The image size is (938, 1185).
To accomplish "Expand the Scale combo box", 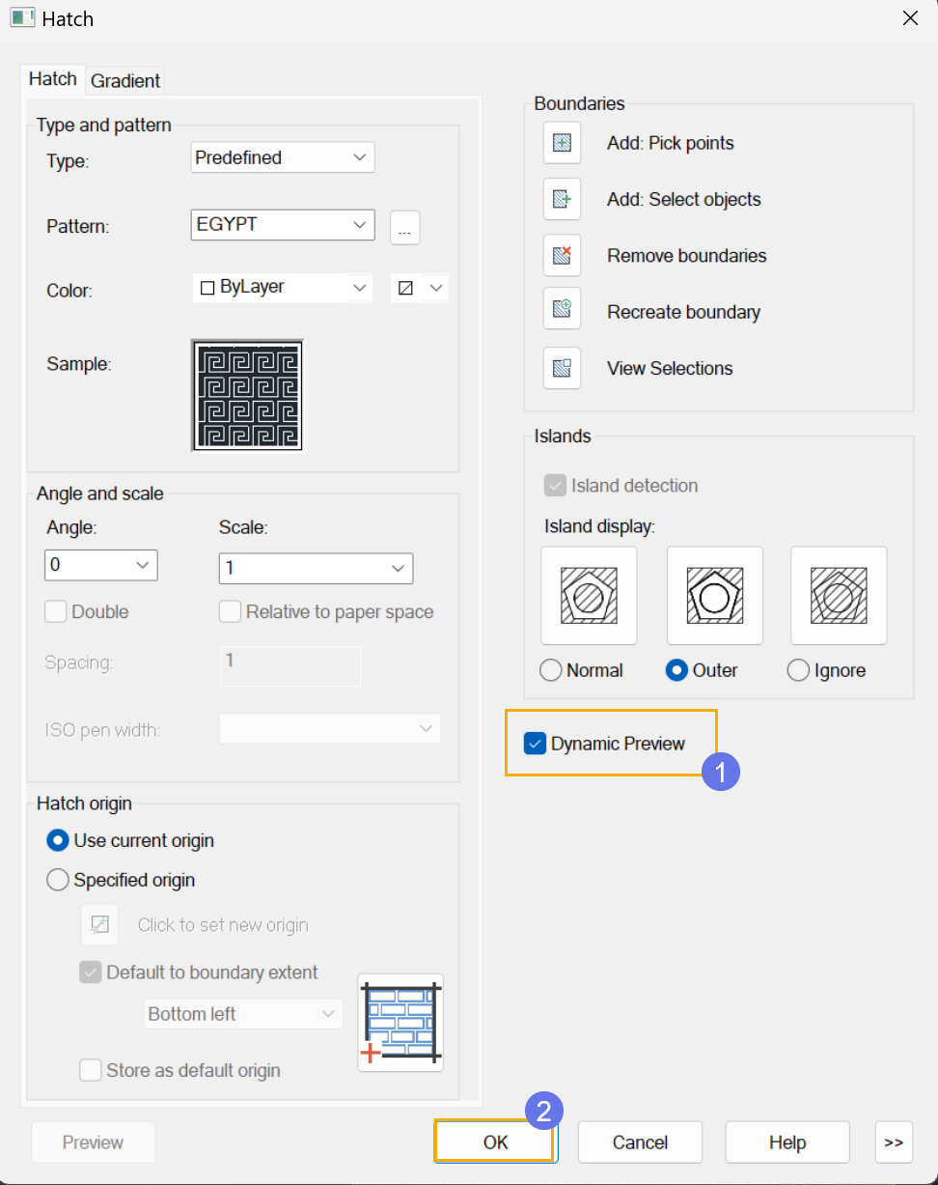I will coord(316,568).
